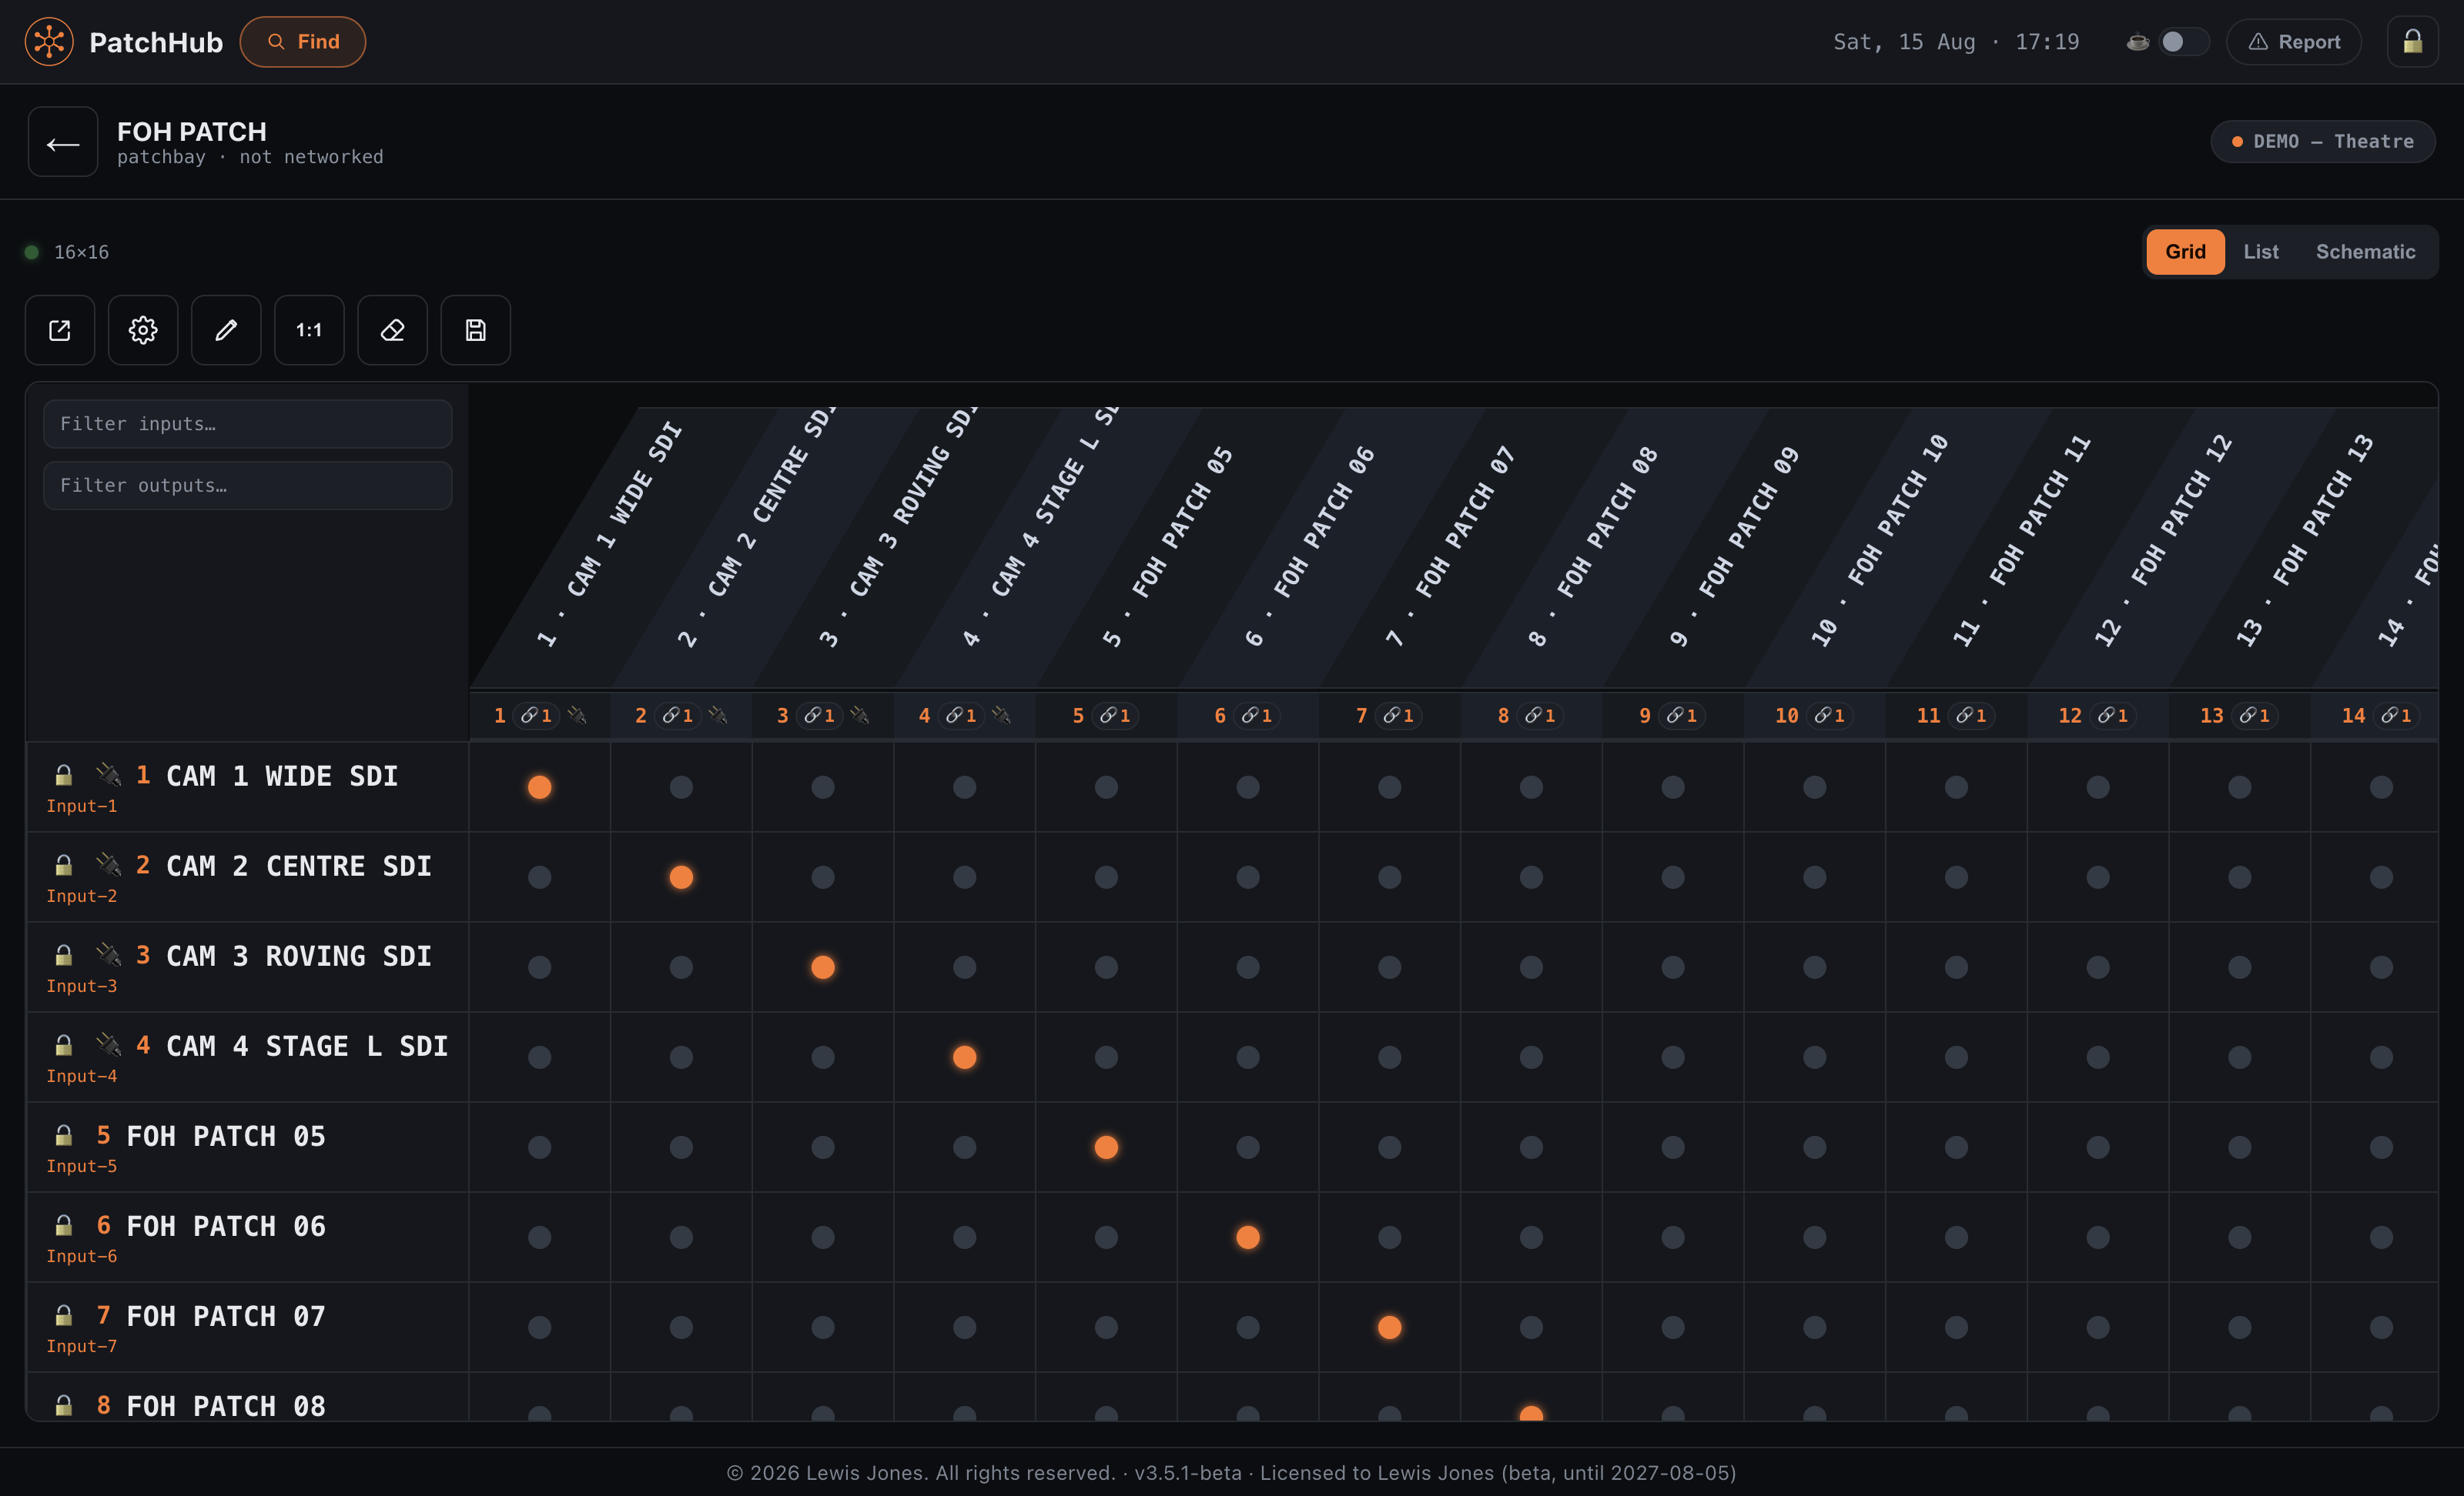Click lock icon on CAM 4 STAGE L SDI row

pyautogui.click(x=63, y=1045)
